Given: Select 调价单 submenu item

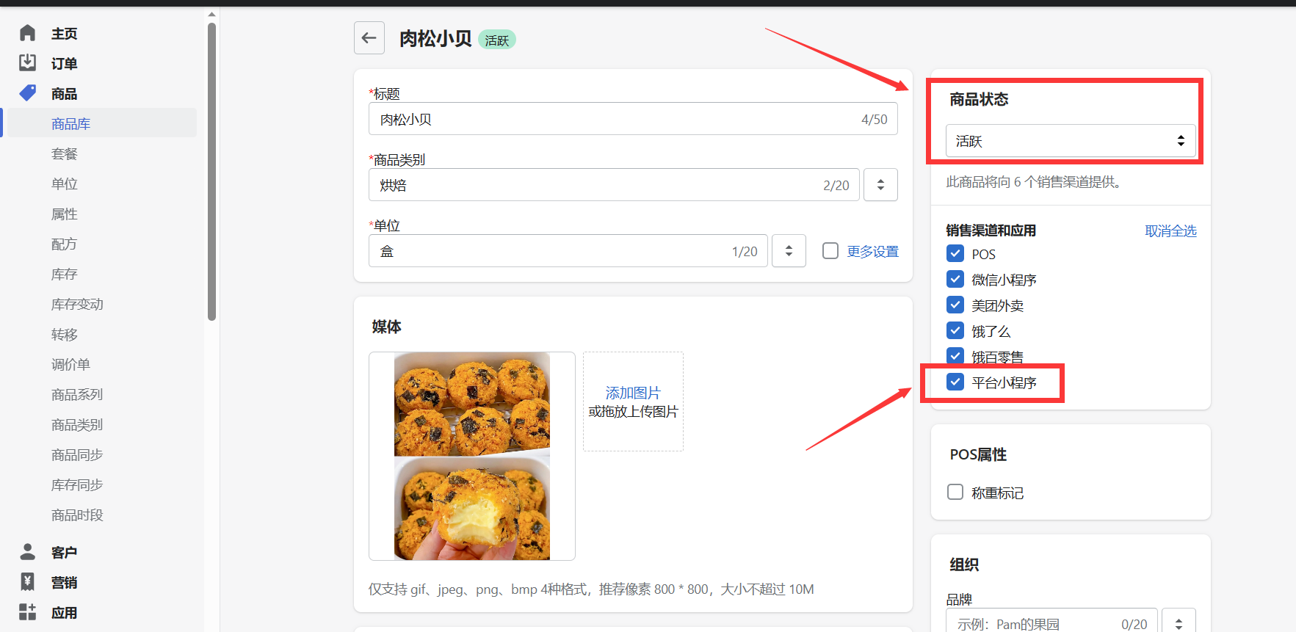Looking at the screenshot, I should point(70,365).
